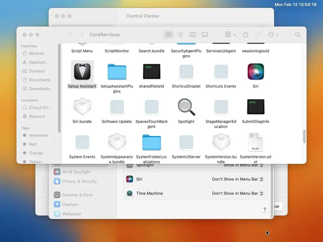This screenshot has width=323, height=242.
Task: Click the menu bar date and time clock
Action: pos(295,4)
